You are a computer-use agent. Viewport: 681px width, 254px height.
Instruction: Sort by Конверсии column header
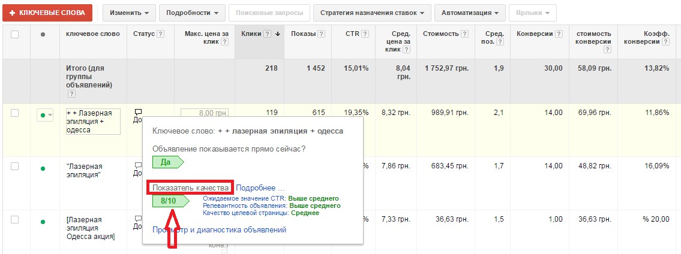point(535,34)
